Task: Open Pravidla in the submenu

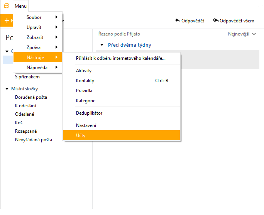Action: pos(84,91)
